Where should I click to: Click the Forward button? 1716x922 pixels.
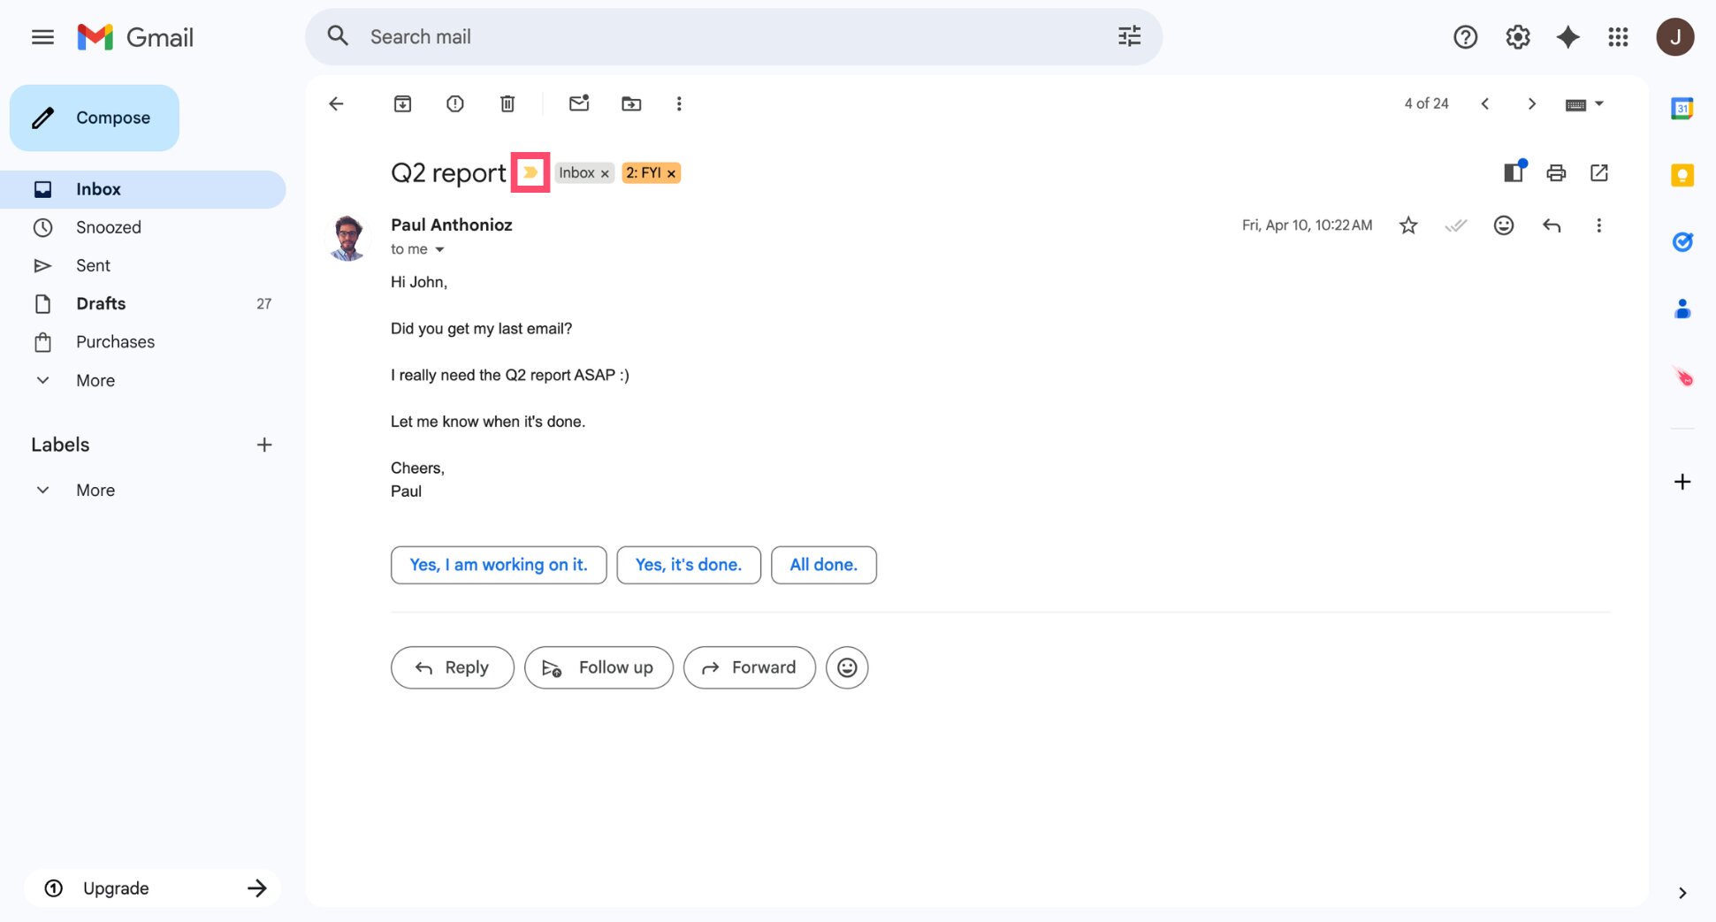click(750, 667)
